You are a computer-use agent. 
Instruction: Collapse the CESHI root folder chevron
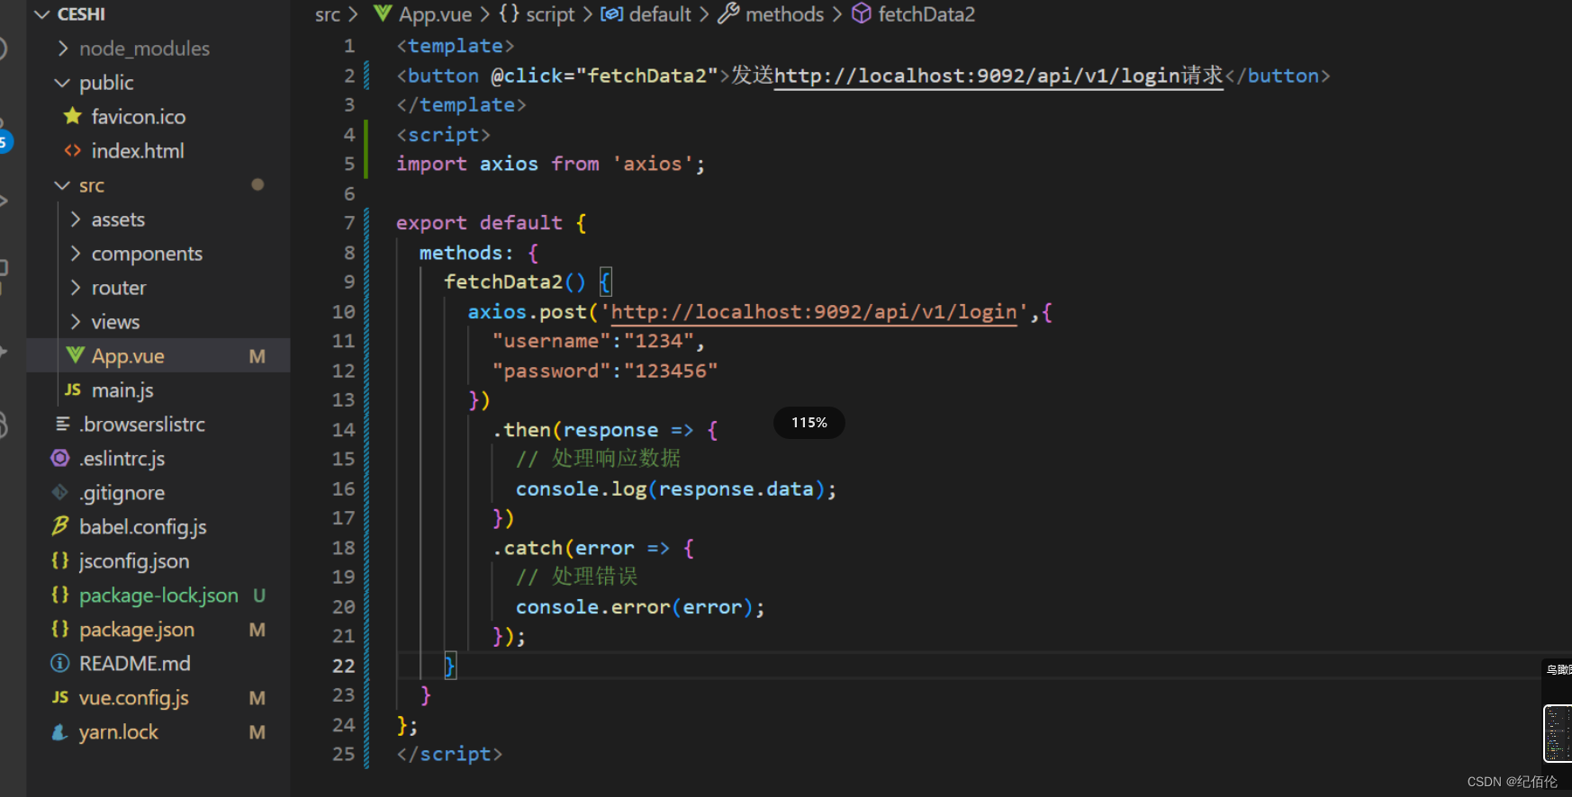[41, 14]
